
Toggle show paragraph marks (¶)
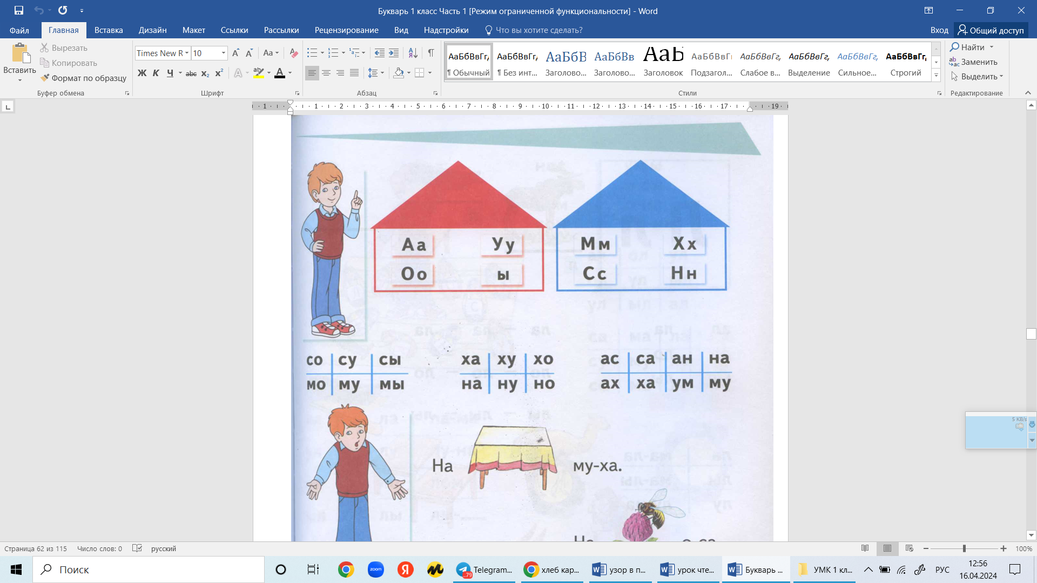pyautogui.click(x=431, y=53)
